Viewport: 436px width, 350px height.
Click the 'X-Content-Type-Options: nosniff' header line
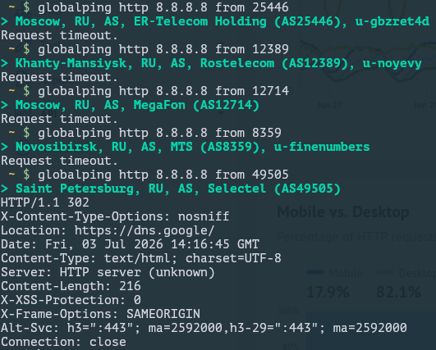click(x=115, y=216)
